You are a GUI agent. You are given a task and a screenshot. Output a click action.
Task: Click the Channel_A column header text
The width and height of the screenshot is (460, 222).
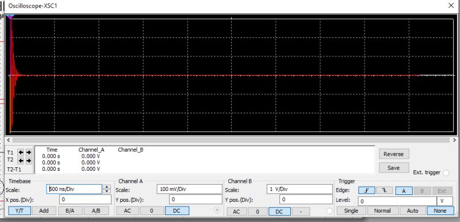[91, 150]
